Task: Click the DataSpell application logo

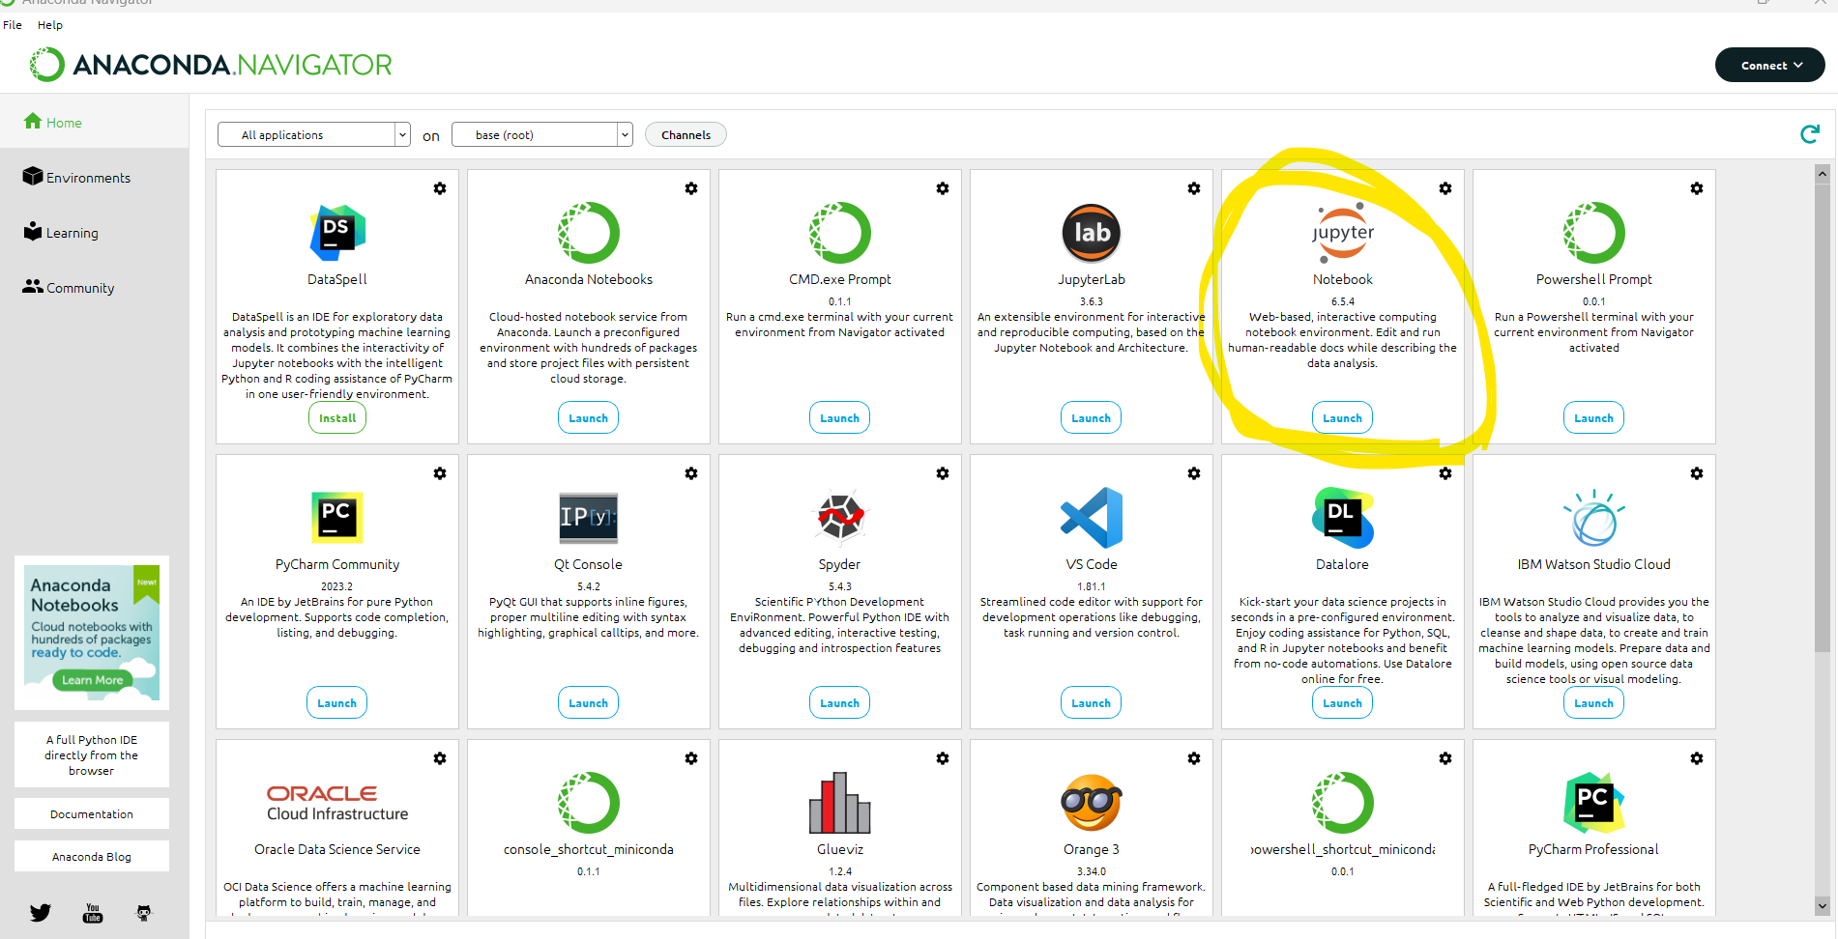Action: point(337,233)
